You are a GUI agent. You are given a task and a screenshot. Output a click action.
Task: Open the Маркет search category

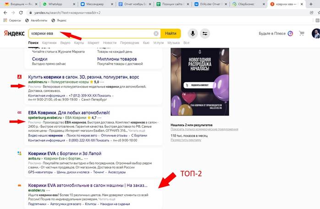[94, 43]
